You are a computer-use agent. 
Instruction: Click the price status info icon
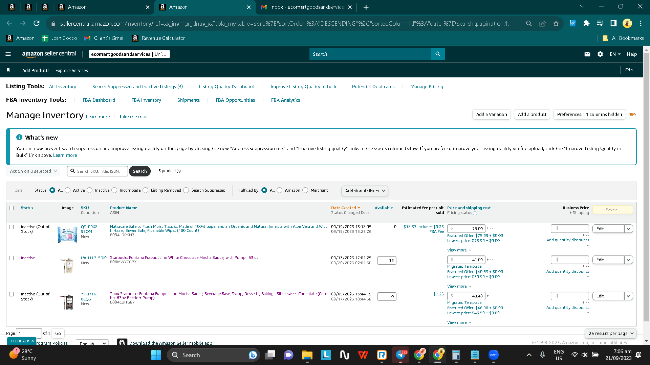click(475, 213)
